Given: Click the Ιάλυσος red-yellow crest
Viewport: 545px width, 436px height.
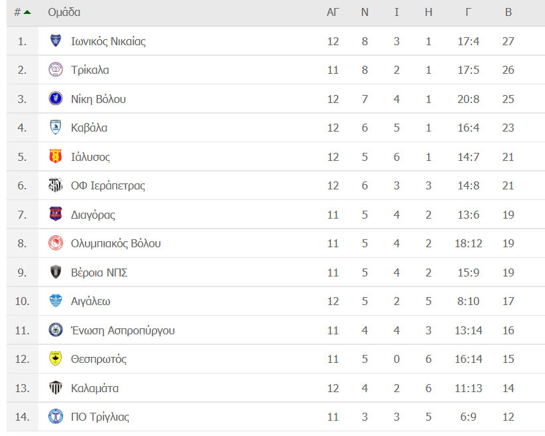Looking at the screenshot, I should tap(56, 156).
